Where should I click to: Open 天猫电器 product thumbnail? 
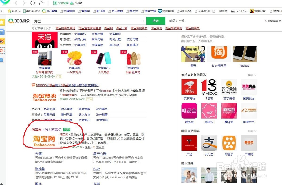pyautogui.click(x=45, y=58)
